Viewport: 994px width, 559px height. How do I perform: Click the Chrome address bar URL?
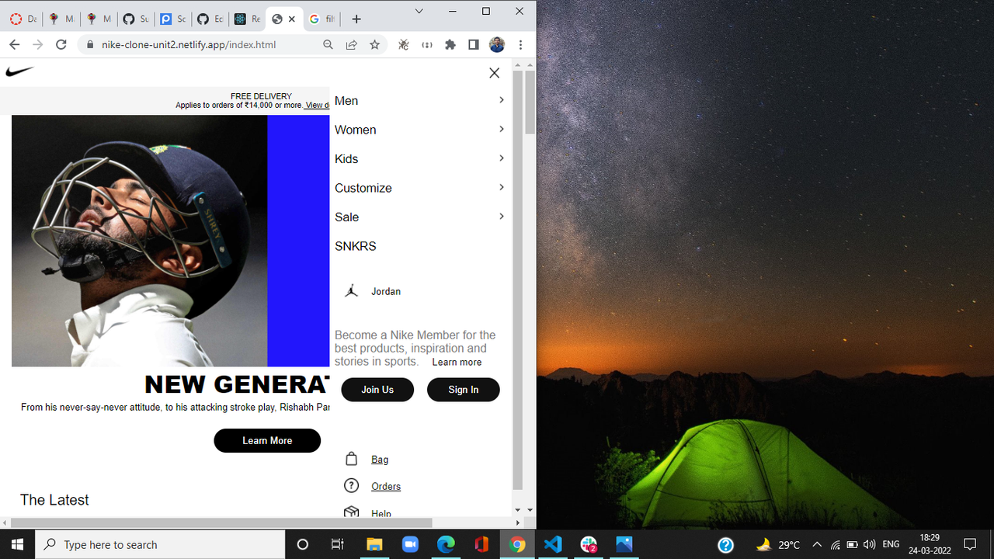tap(189, 45)
